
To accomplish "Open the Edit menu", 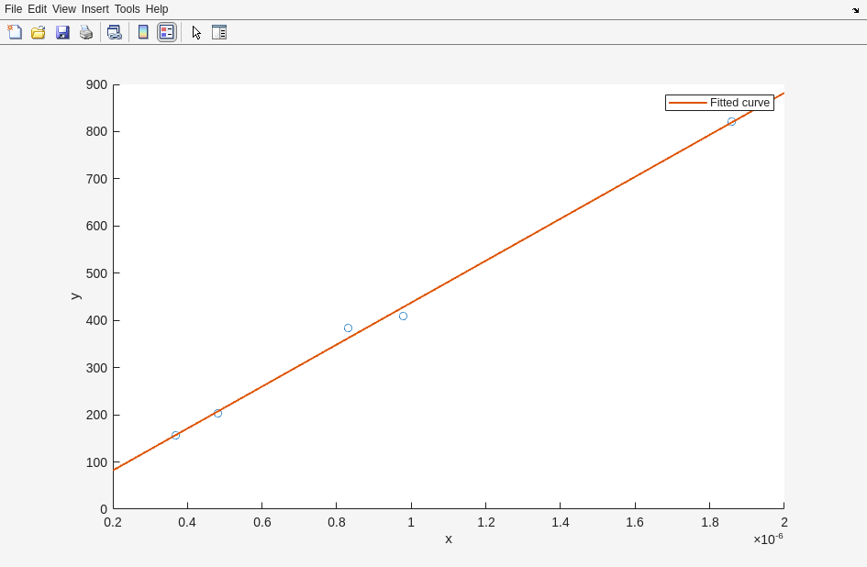I will point(37,9).
